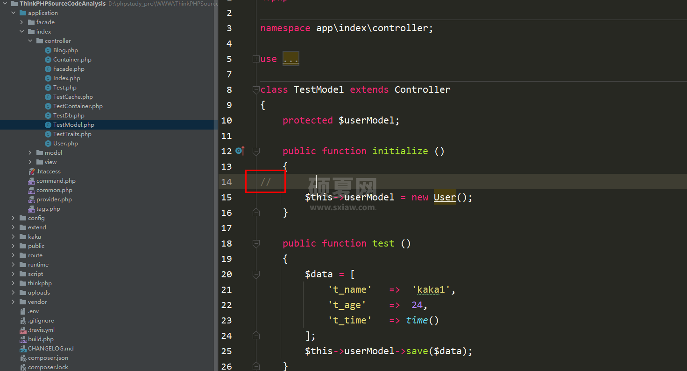
Task: Expand the folded use imports on line 5
Action: point(256,59)
